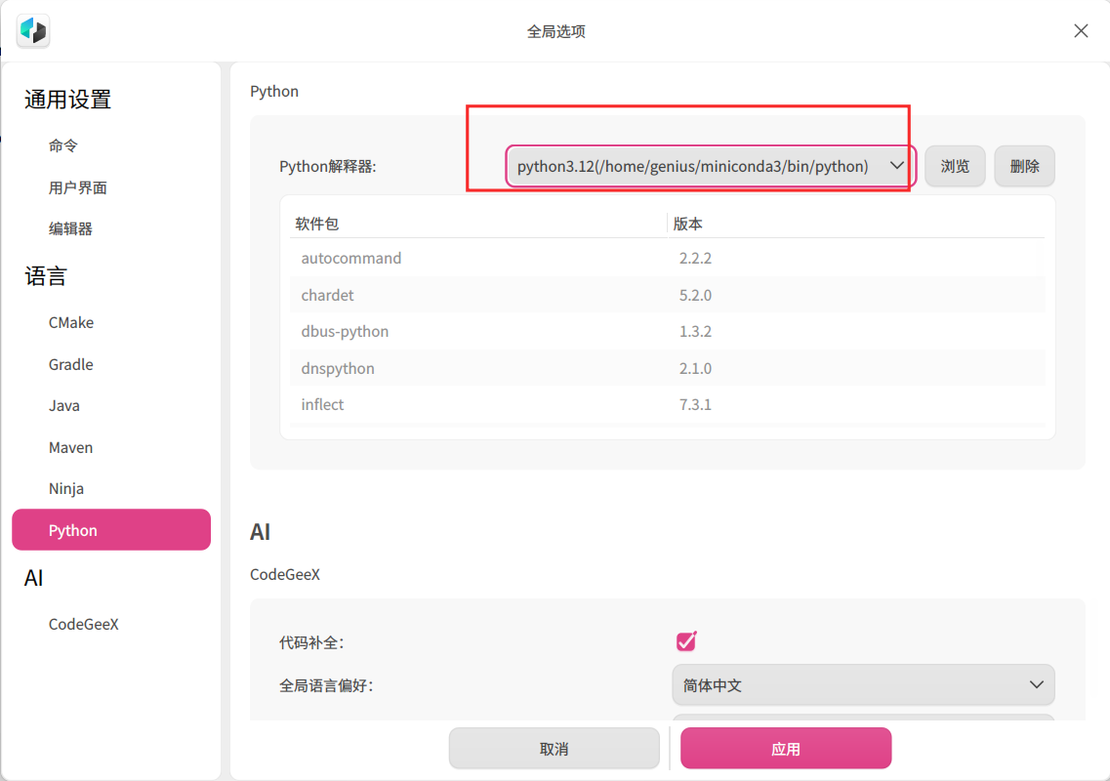
Task: Toggle the 代码补全 checkbox
Action: point(686,641)
